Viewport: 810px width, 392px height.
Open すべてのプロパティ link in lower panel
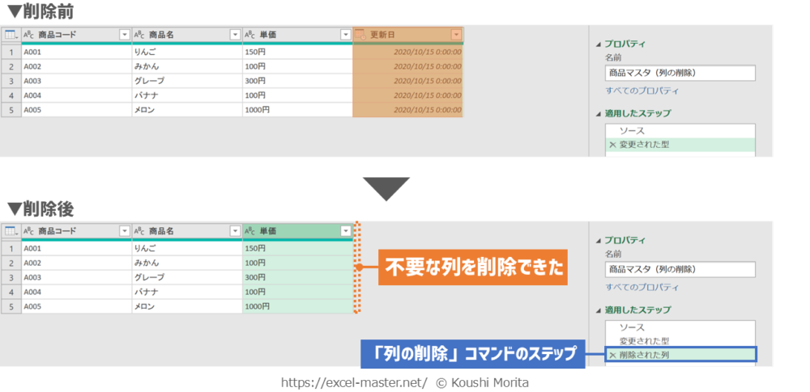[x=642, y=287]
